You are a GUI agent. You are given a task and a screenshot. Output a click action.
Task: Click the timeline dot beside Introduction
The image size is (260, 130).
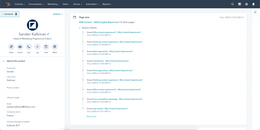point(83,61)
